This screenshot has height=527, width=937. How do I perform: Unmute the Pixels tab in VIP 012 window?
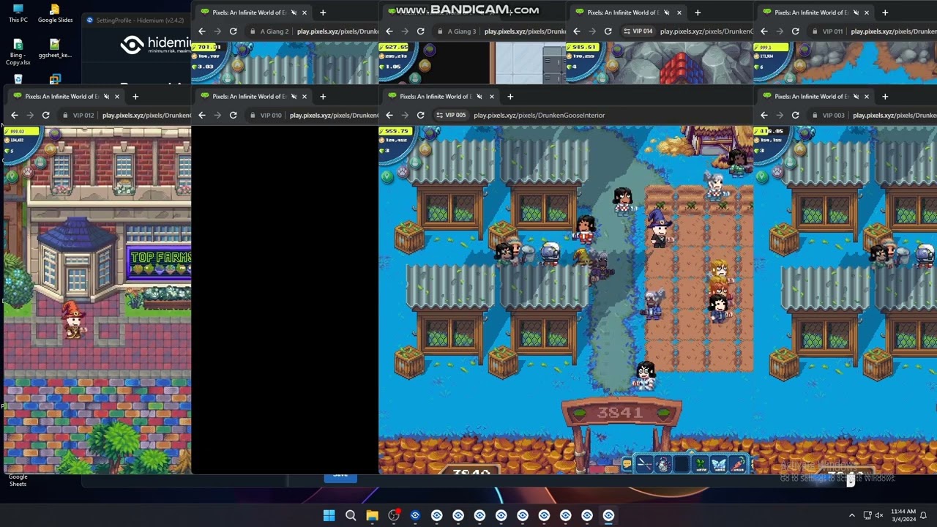(x=106, y=96)
